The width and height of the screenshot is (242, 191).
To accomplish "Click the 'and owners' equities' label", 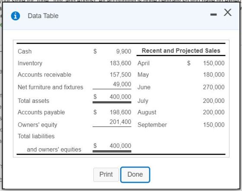I will tap(54, 150).
